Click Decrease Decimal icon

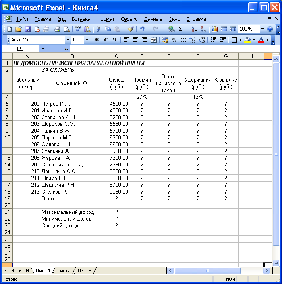pyautogui.click(x=202, y=40)
